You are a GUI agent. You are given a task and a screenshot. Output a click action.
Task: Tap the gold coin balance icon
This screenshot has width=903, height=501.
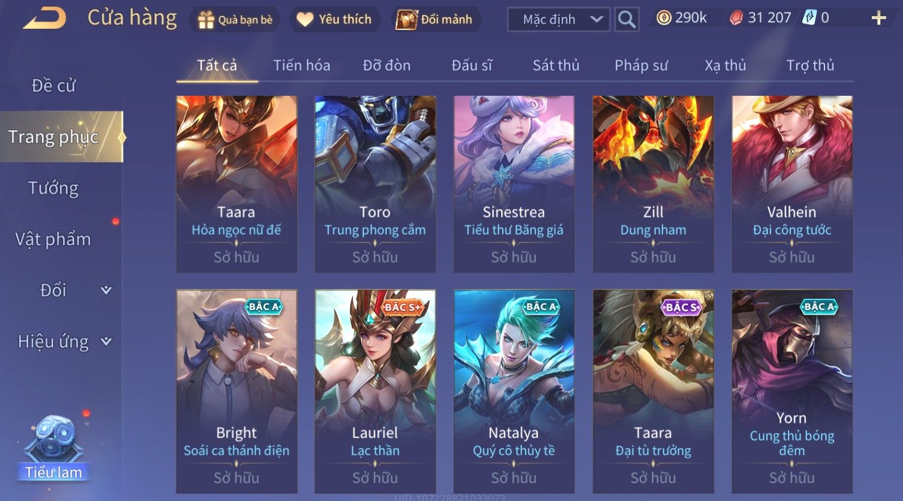(x=663, y=18)
